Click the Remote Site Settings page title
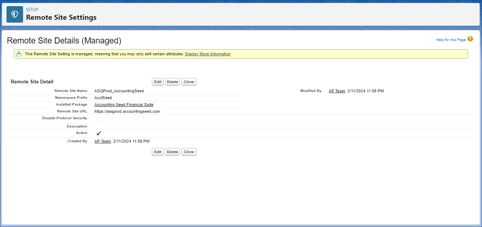 61,17
